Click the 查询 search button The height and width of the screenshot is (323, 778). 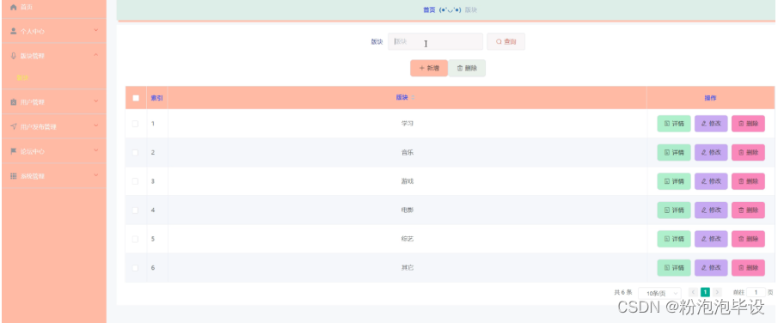tap(505, 42)
